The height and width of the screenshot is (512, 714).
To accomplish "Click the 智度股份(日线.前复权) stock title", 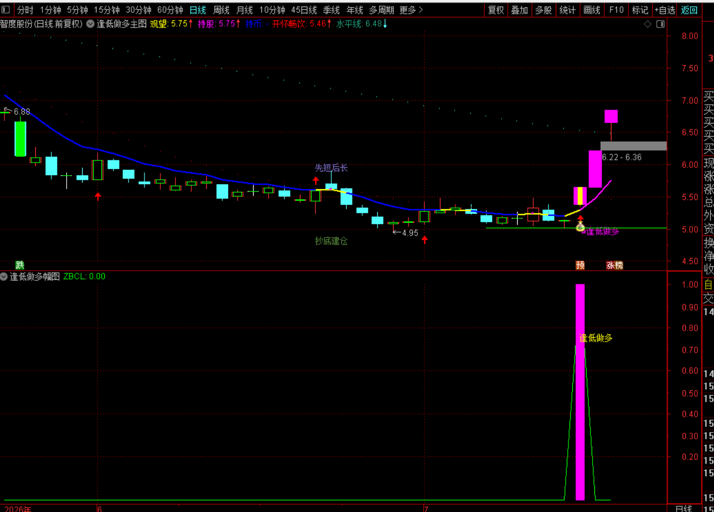I will [41, 24].
